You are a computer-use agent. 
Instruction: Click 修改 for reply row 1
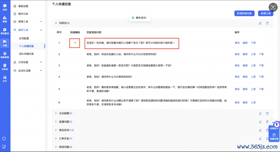tap(237, 43)
